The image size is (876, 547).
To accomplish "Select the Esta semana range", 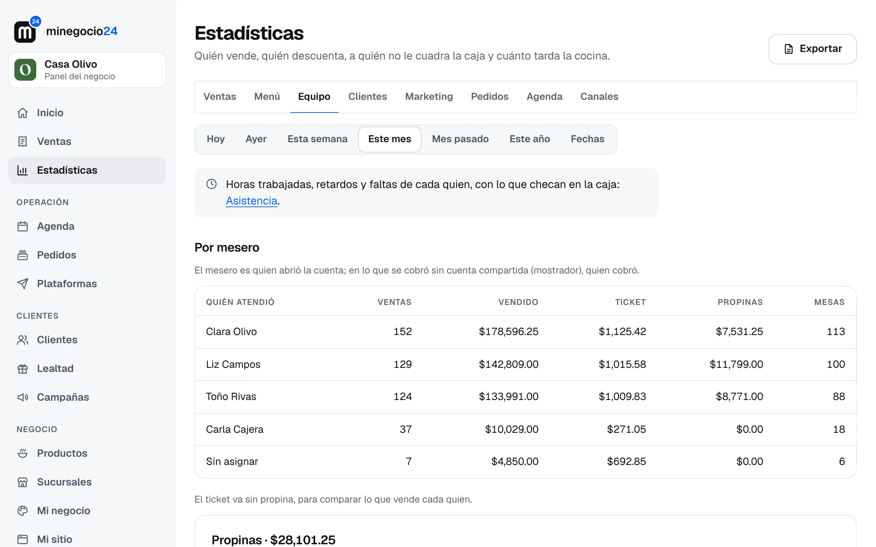I will [x=318, y=139].
